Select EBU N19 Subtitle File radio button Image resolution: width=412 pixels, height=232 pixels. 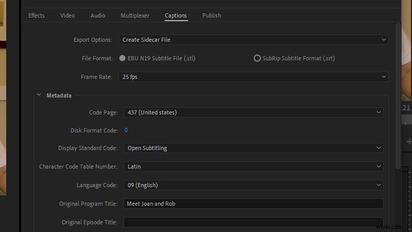(123, 58)
